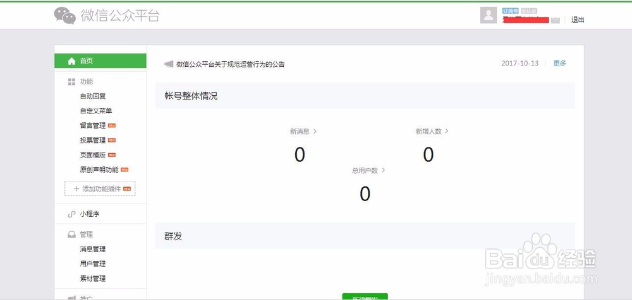Click the 新消息 label
Viewport: 632px width, 300px height.
tap(300, 131)
